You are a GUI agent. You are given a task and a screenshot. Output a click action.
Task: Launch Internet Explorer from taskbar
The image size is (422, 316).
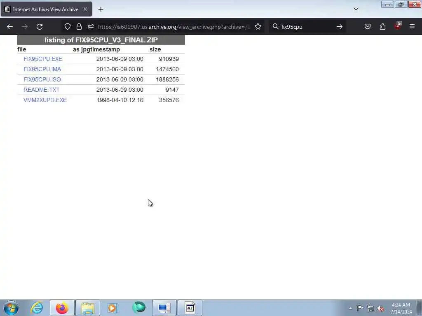[x=37, y=308]
